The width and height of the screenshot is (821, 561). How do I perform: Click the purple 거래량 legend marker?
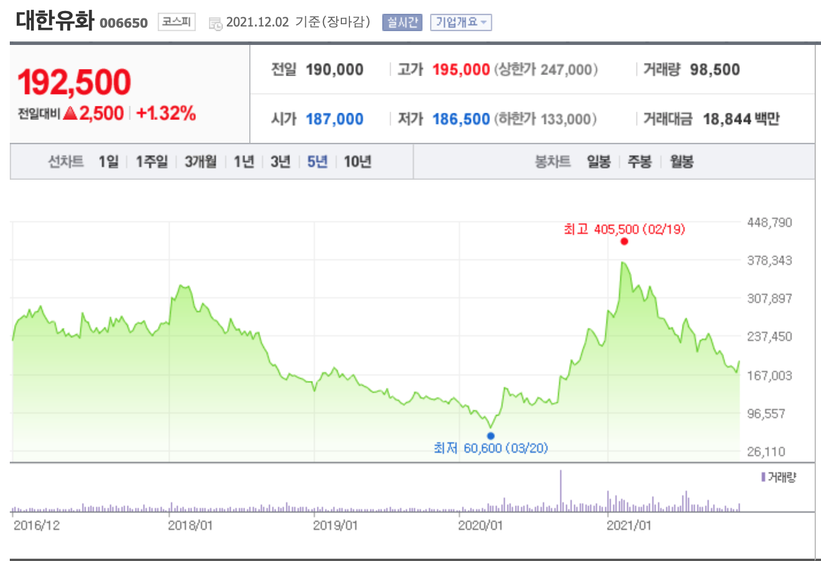pos(763,477)
